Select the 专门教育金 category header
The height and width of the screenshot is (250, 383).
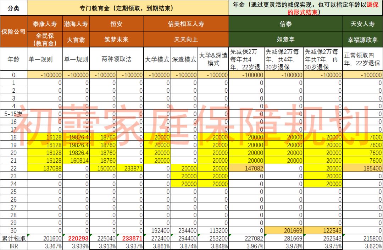click(x=128, y=8)
